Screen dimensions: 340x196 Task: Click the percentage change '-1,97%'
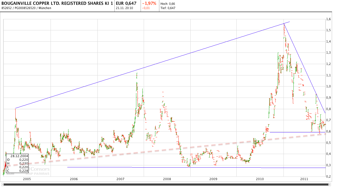click(x=149, y=3)
